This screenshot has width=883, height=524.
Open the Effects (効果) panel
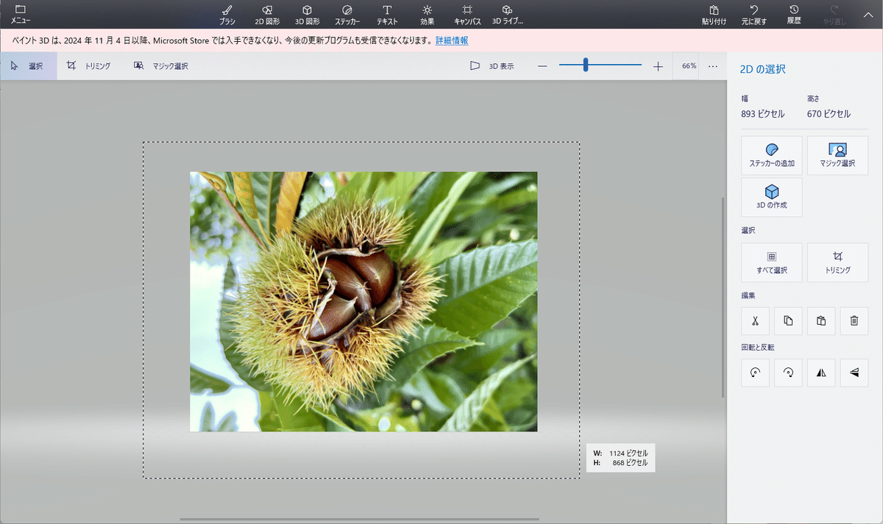427,14
